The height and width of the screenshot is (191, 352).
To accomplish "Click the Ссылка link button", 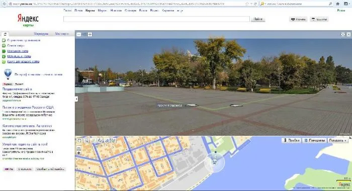I will pyautogui.click(x=319, y=19).
